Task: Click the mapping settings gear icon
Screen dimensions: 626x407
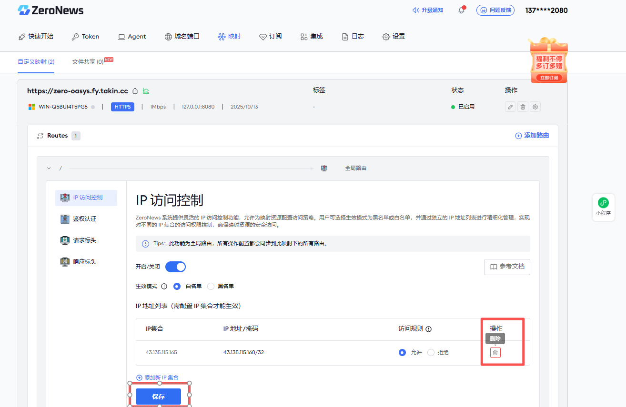Action: (x=535, y=107)
